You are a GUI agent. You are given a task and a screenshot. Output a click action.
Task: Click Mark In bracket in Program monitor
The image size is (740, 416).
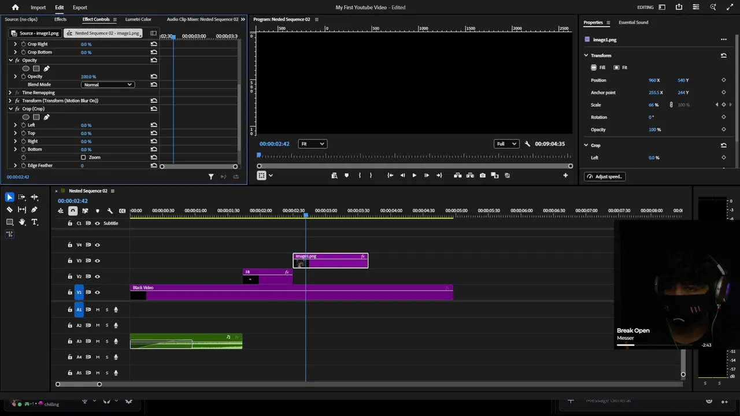(360, 176)
